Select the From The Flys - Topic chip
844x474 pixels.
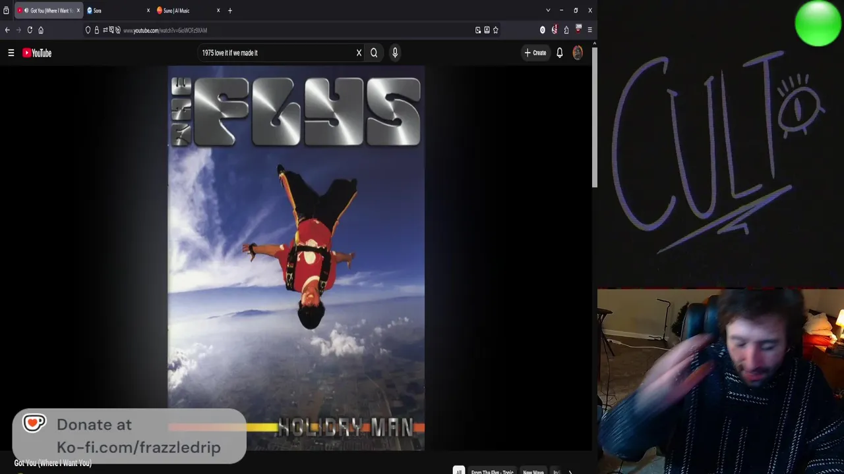pos(492,471)
